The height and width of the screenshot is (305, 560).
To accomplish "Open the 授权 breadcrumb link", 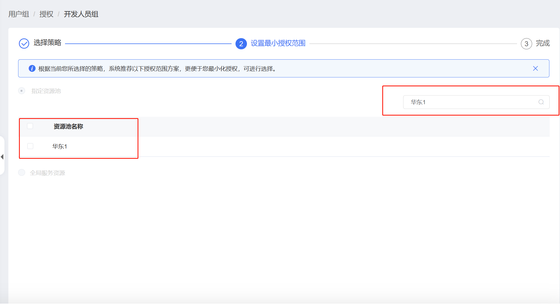I will (x=46, y=14).
